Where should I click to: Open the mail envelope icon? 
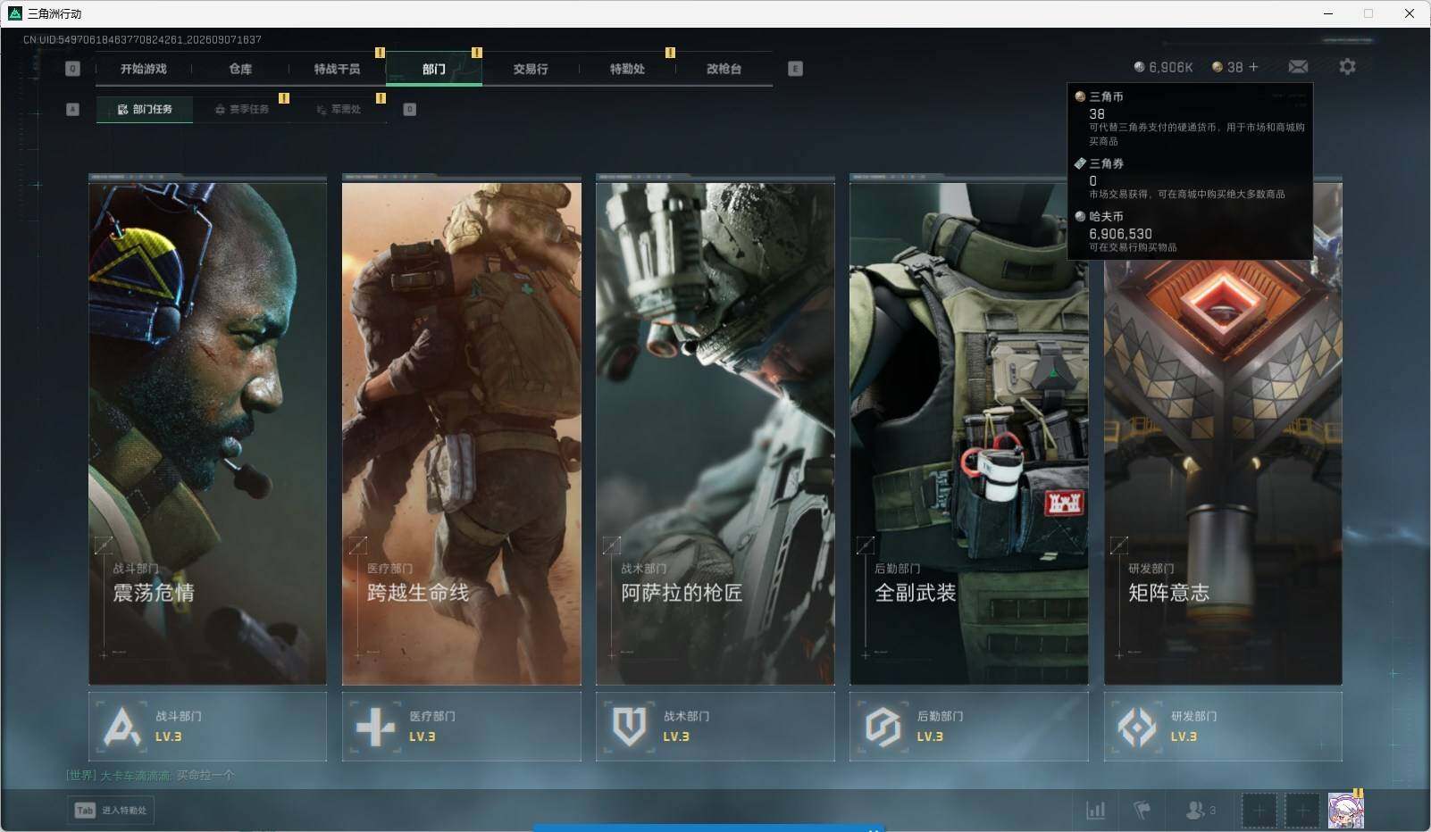[x=1298, y=67]
